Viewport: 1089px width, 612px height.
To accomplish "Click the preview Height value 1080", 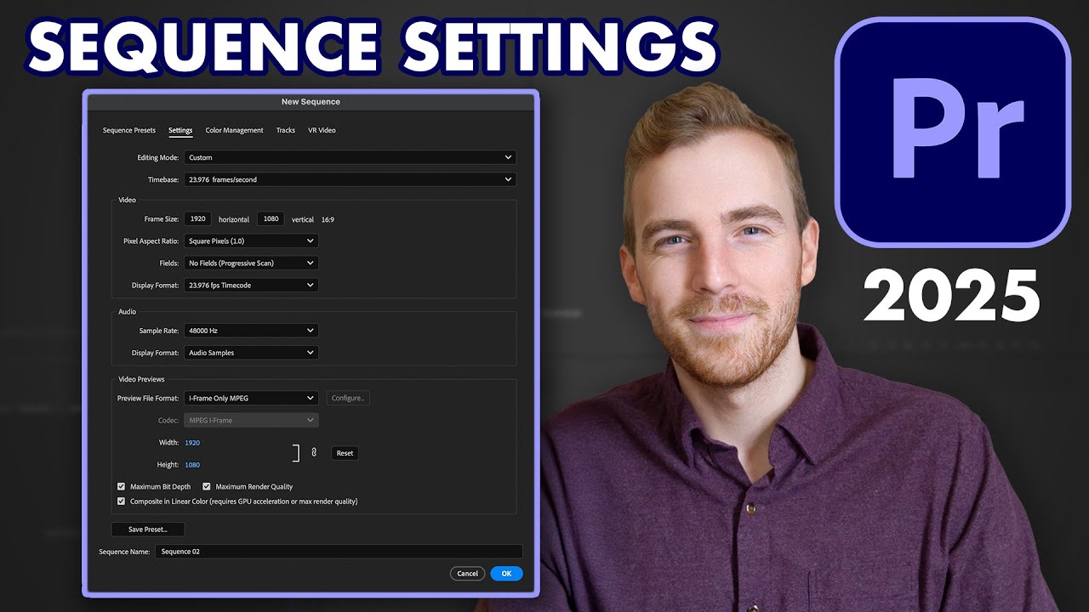I will [192, 465].
